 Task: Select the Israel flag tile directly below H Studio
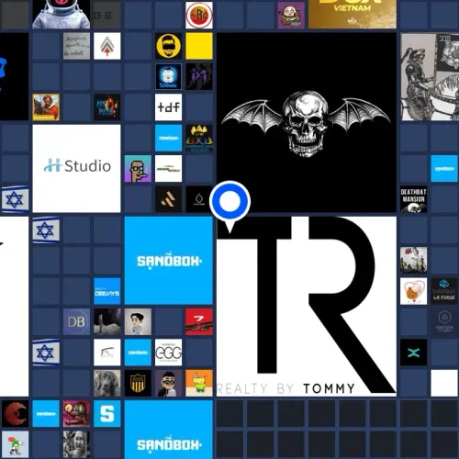[x=46, y=229]
